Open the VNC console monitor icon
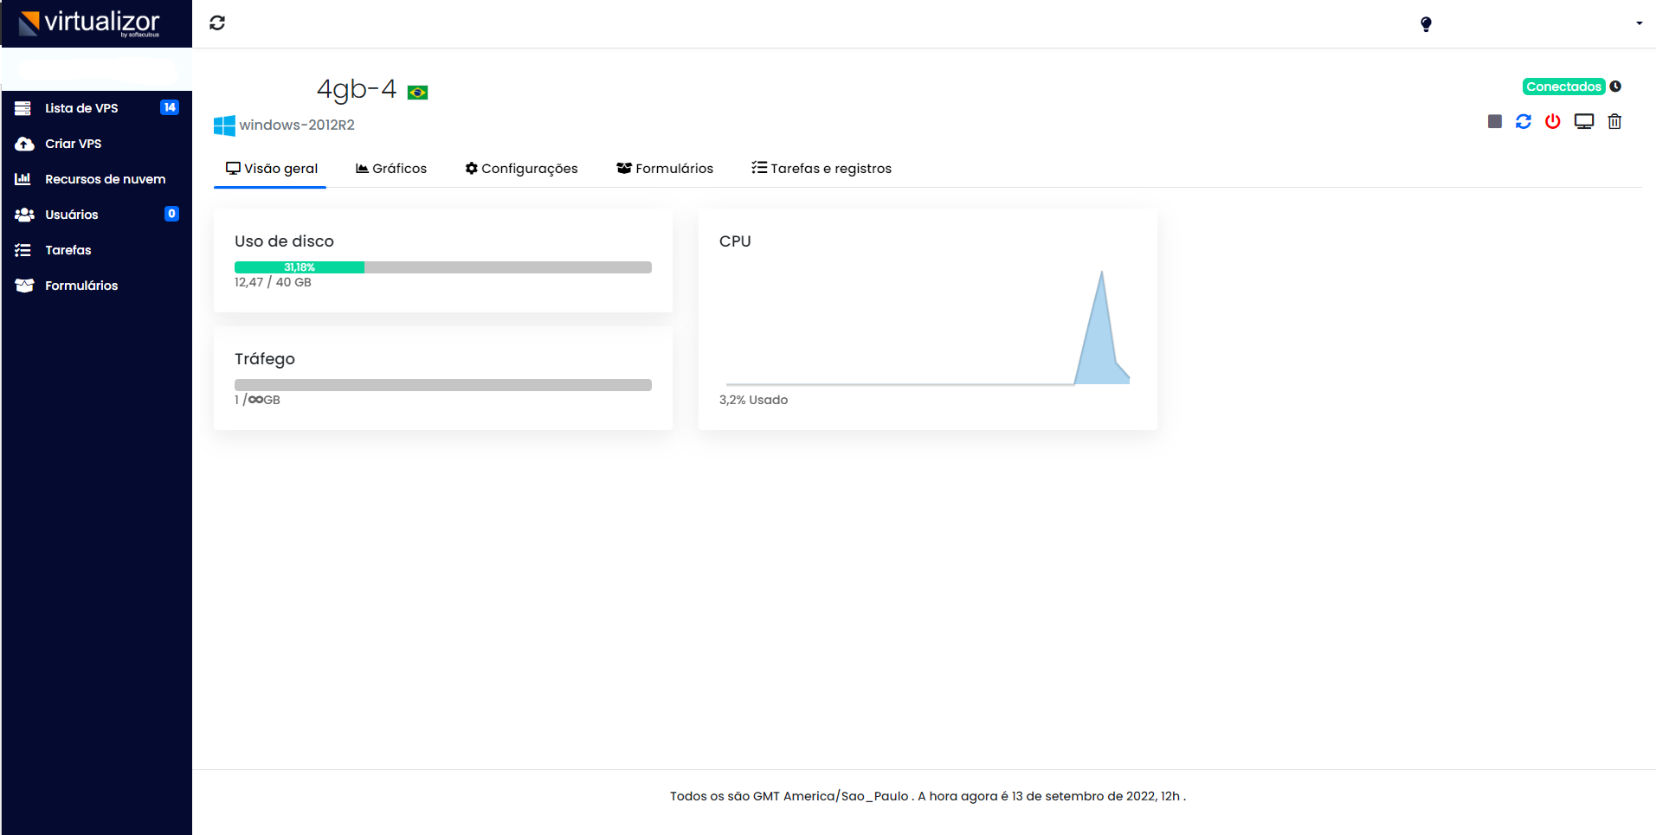1656x835 pixels. tap(1583, 121)
